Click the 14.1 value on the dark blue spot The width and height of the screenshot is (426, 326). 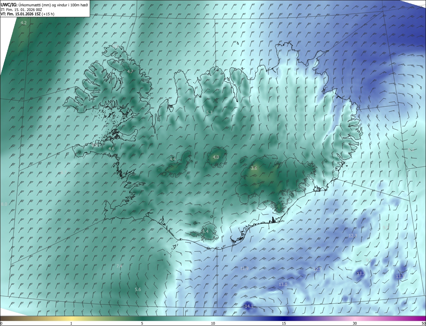point(249,306)
